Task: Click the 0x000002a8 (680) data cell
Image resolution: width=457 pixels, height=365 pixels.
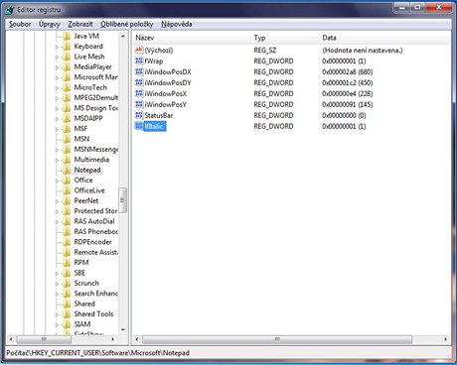Action: pyautogui.click(x=347, y=71)
